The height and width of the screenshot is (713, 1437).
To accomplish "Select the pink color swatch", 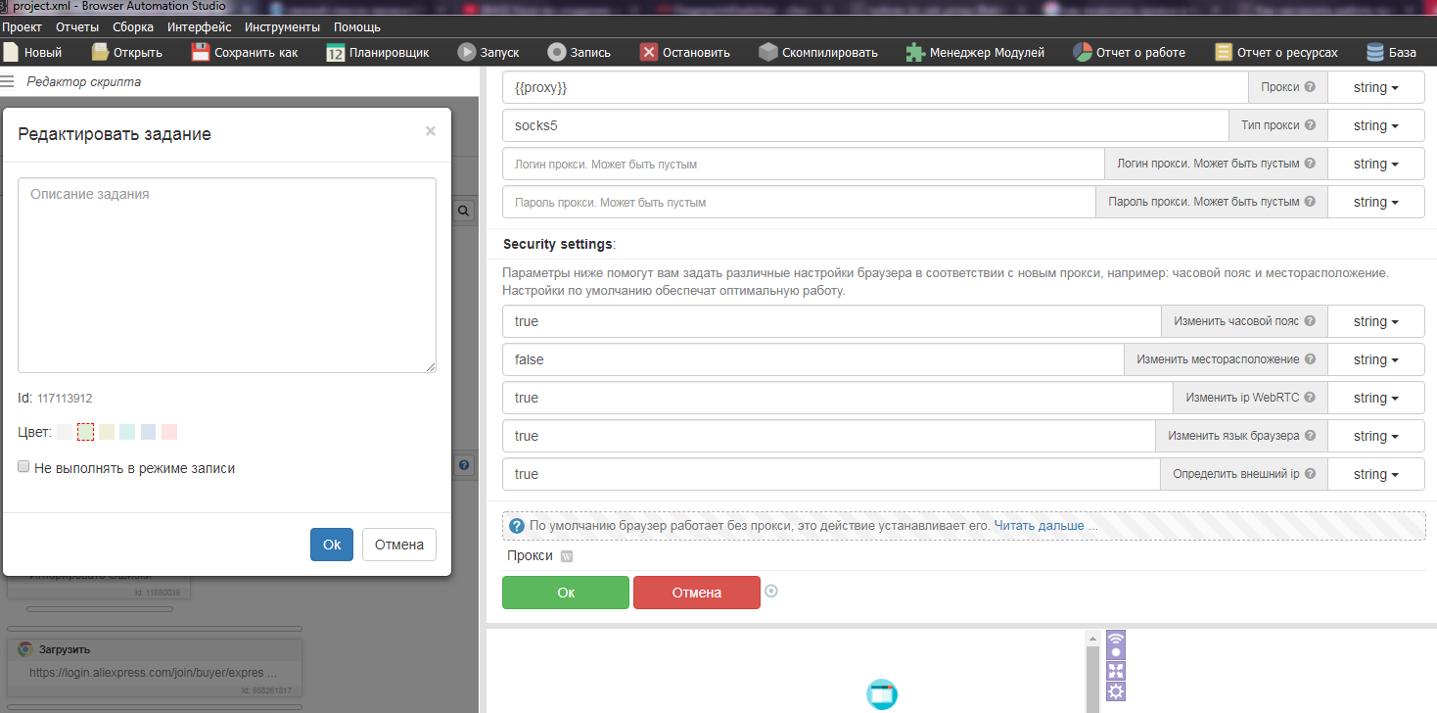I will (169, 432).
